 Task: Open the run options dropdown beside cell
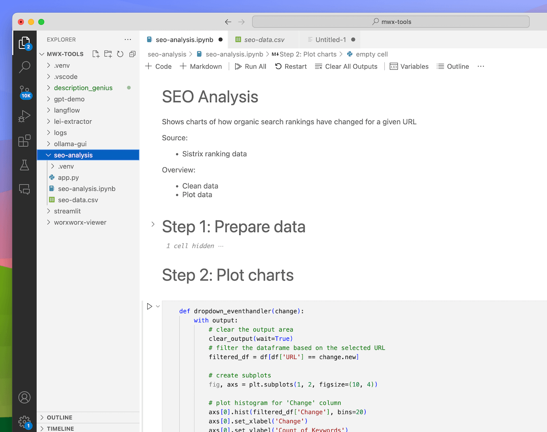pos(158,307)
